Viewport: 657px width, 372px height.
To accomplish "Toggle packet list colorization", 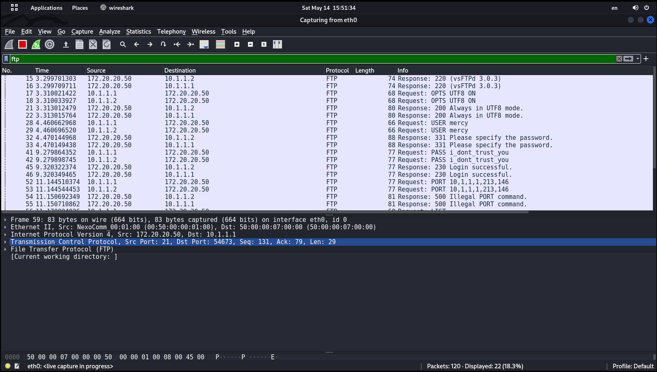I will (x=220, y=44).
